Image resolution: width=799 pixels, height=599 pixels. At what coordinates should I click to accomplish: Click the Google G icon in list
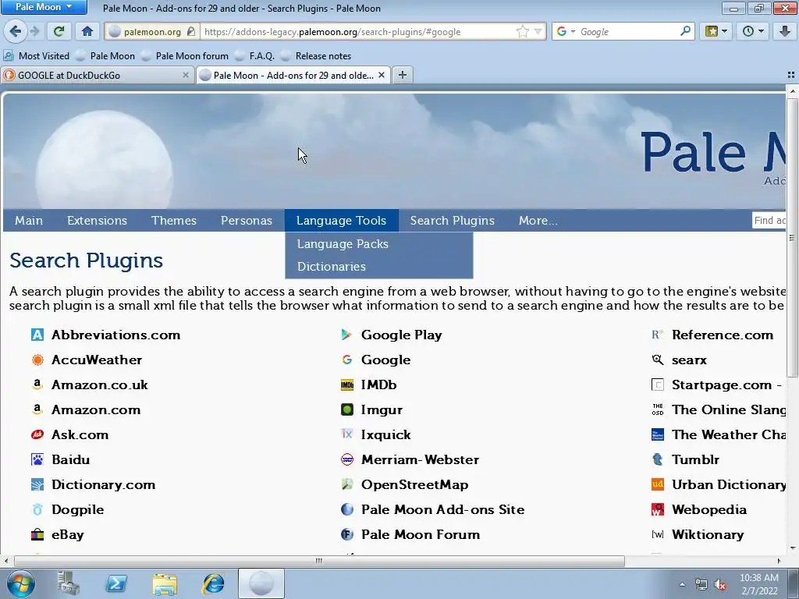click(x=347, y=360)
